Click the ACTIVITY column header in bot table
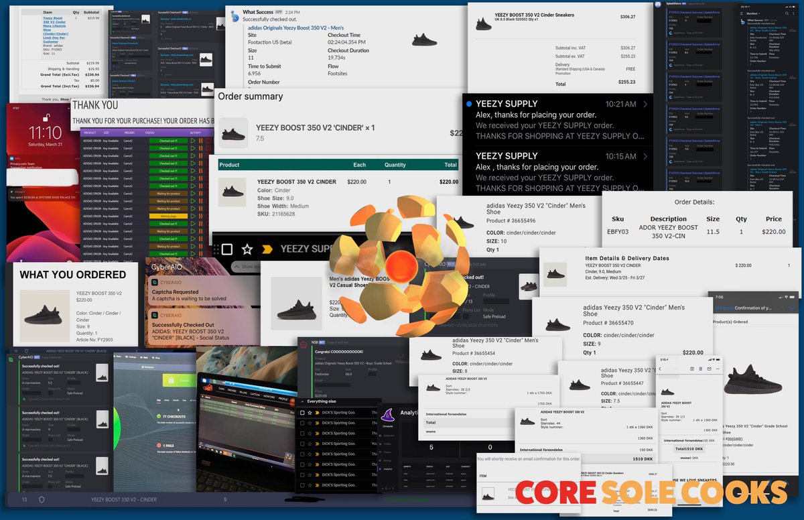The image size is (804, 520). [196, 132]
